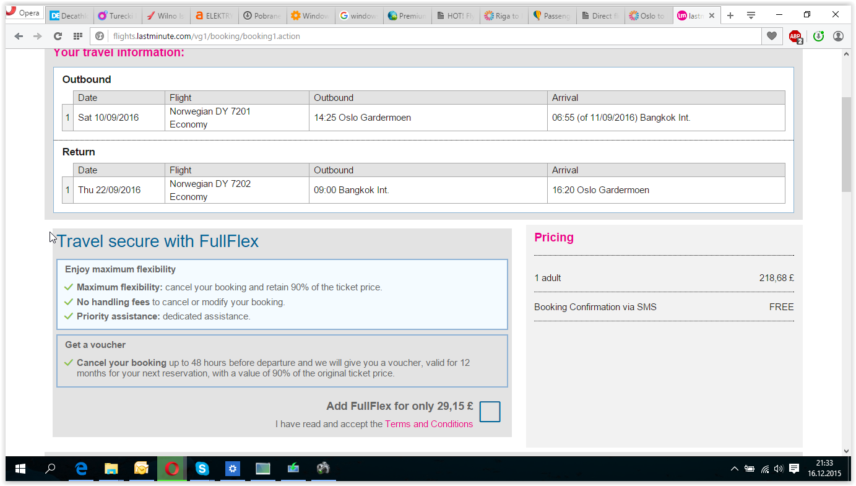This screenshot has height=486, width=856.
Task: Bookmark page with the heart icon
Action: pyautogui.click(x=771, y=37)
